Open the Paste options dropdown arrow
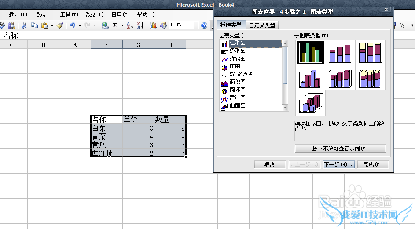The height and width of the screenshot is (229, 415). pos(52,25)
